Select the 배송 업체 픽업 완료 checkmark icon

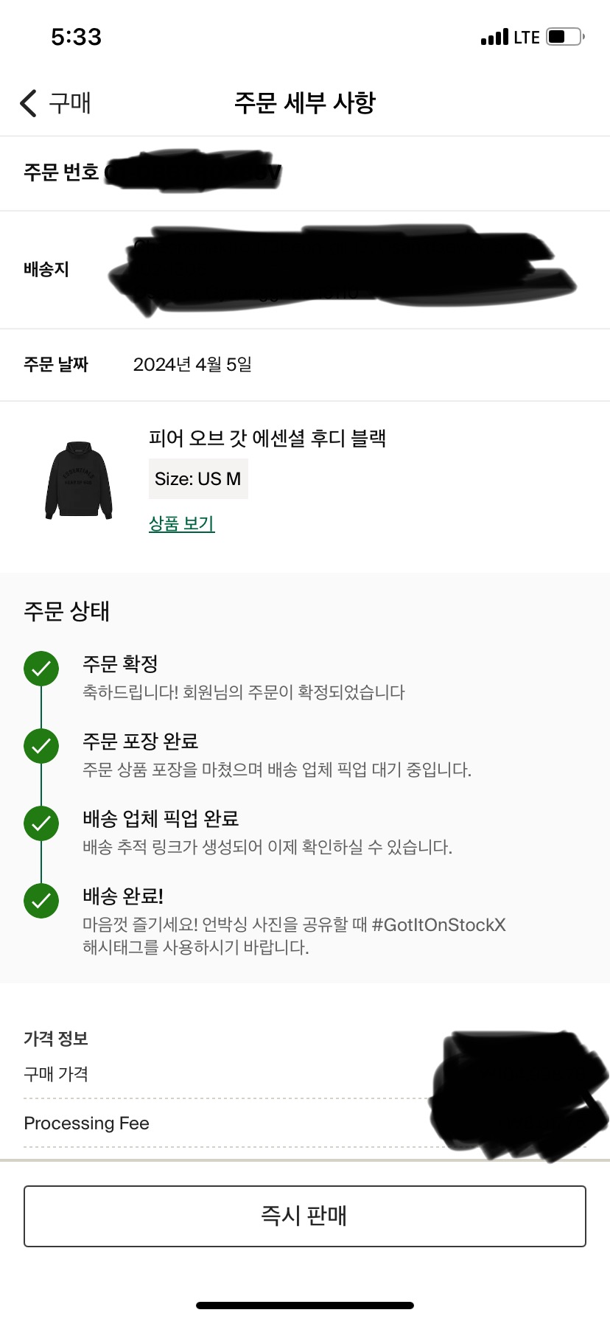41,823
